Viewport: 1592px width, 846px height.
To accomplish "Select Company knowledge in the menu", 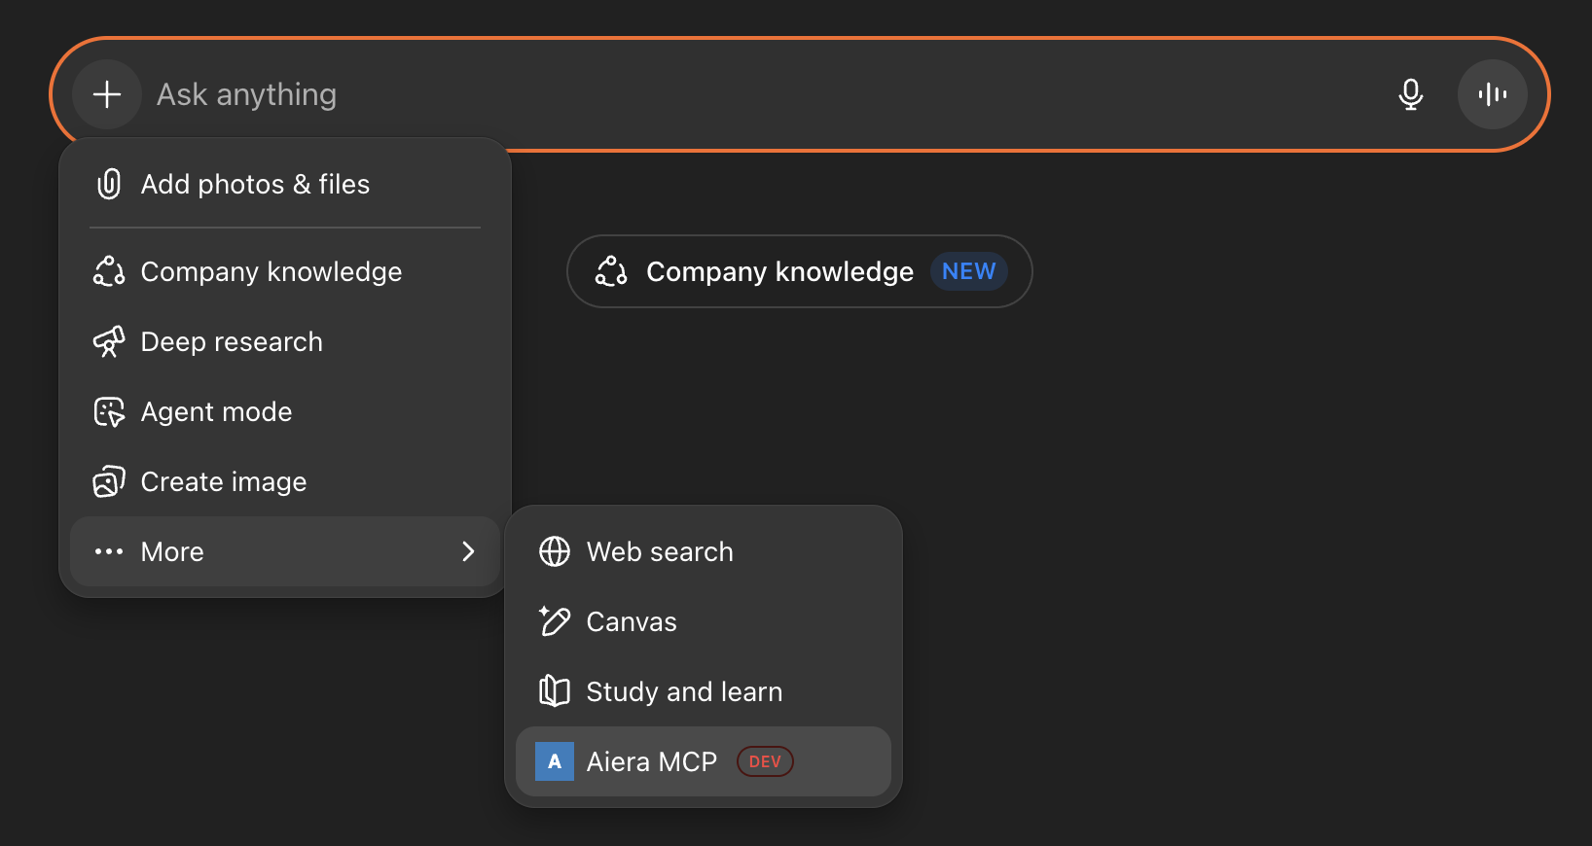I will 271,272.
